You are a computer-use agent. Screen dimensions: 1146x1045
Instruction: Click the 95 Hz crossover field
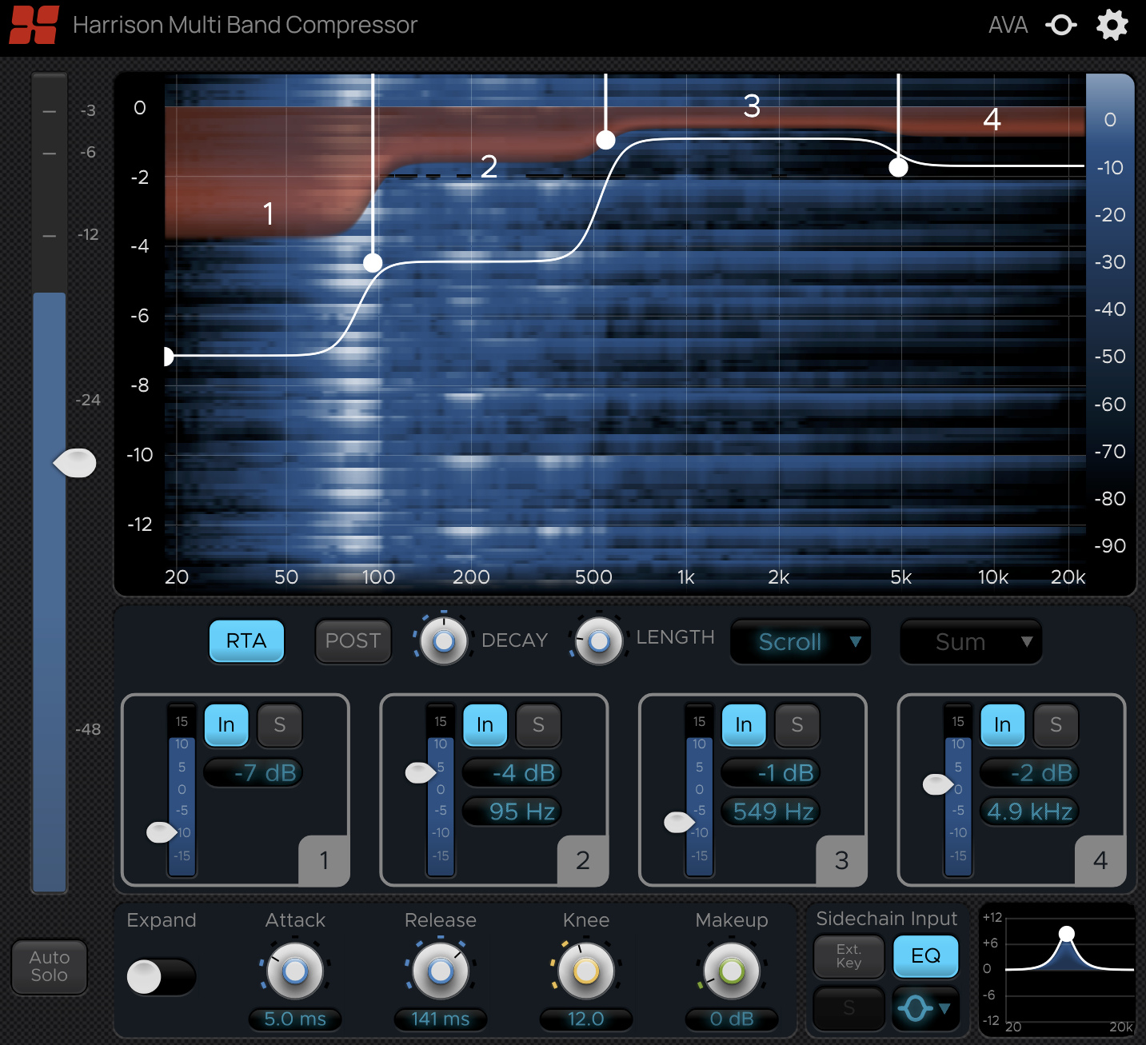click(x=513, y=812)
